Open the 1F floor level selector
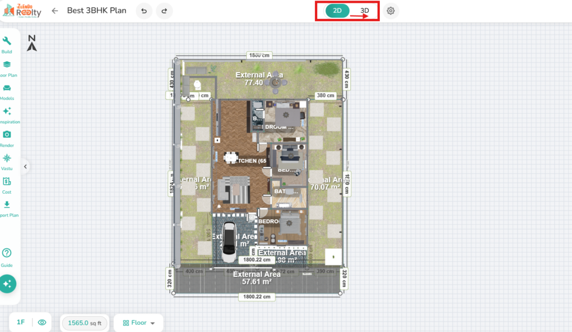 21,322
